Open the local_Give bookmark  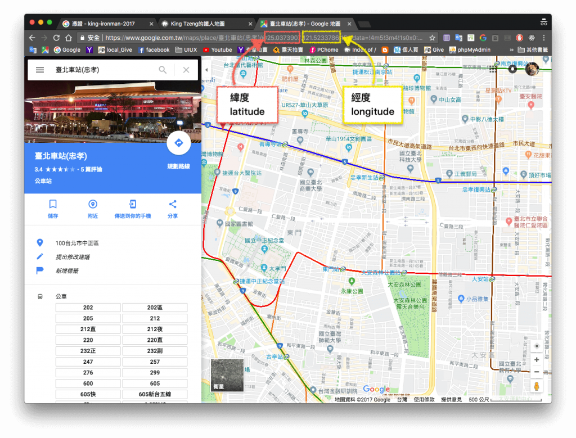pyautogui.click(x=115, y=50)
